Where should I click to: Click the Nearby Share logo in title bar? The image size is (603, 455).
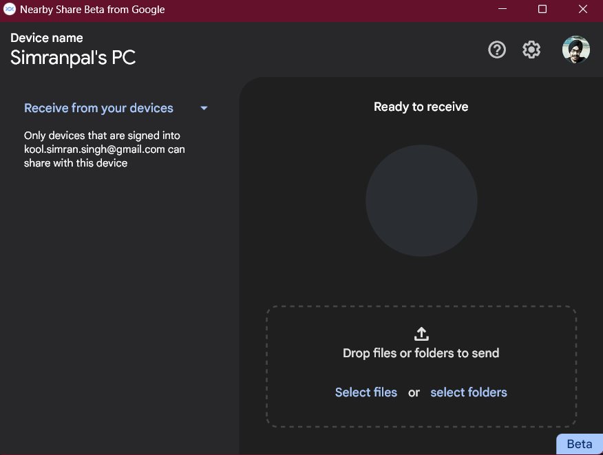[9, 9]
